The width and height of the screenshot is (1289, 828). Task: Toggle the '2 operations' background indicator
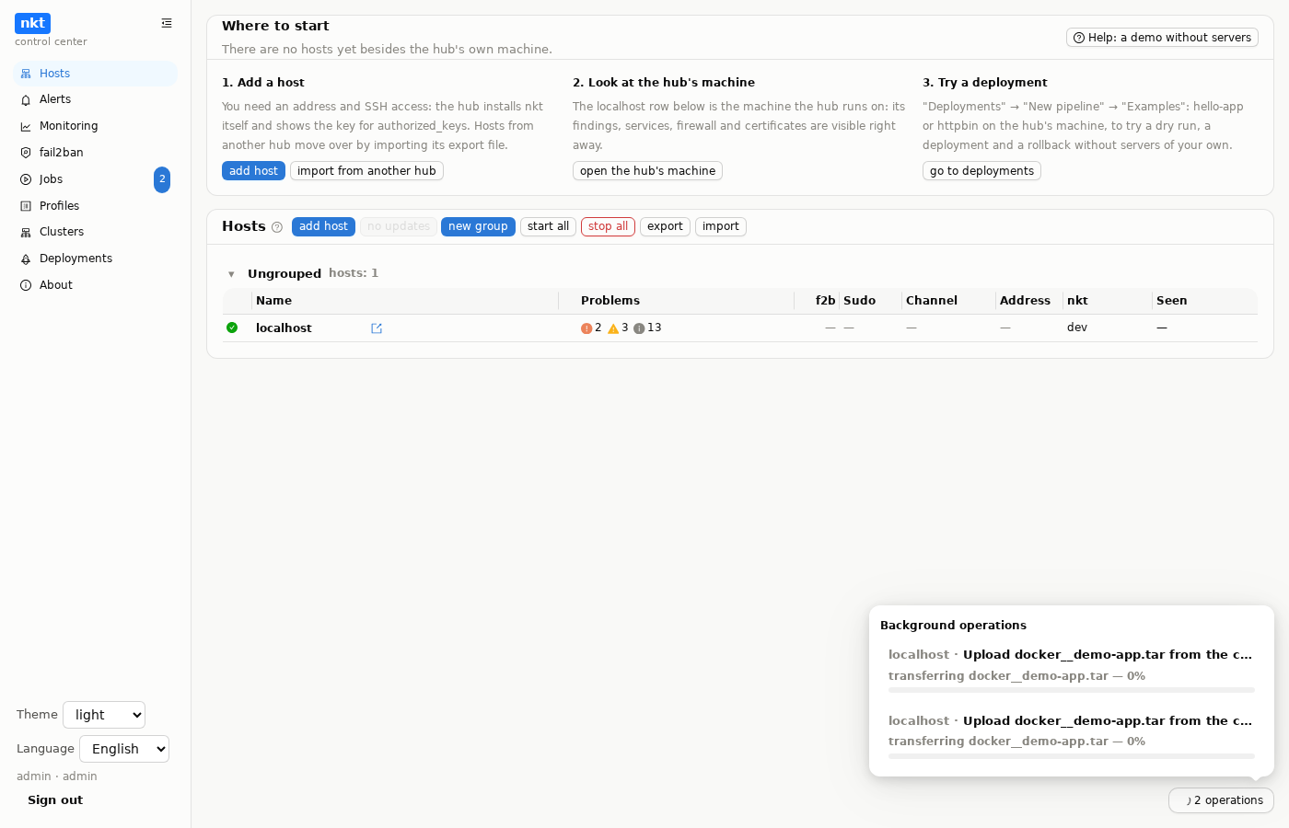(x=1221, y=800)
